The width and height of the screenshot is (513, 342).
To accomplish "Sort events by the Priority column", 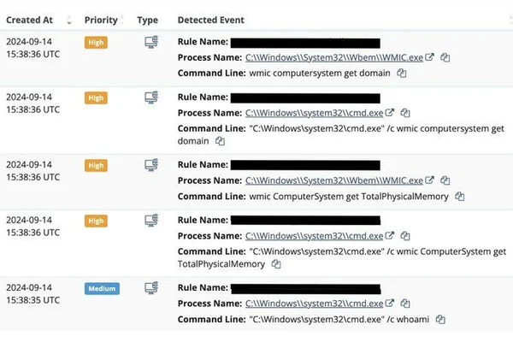I will coord(102,19).
